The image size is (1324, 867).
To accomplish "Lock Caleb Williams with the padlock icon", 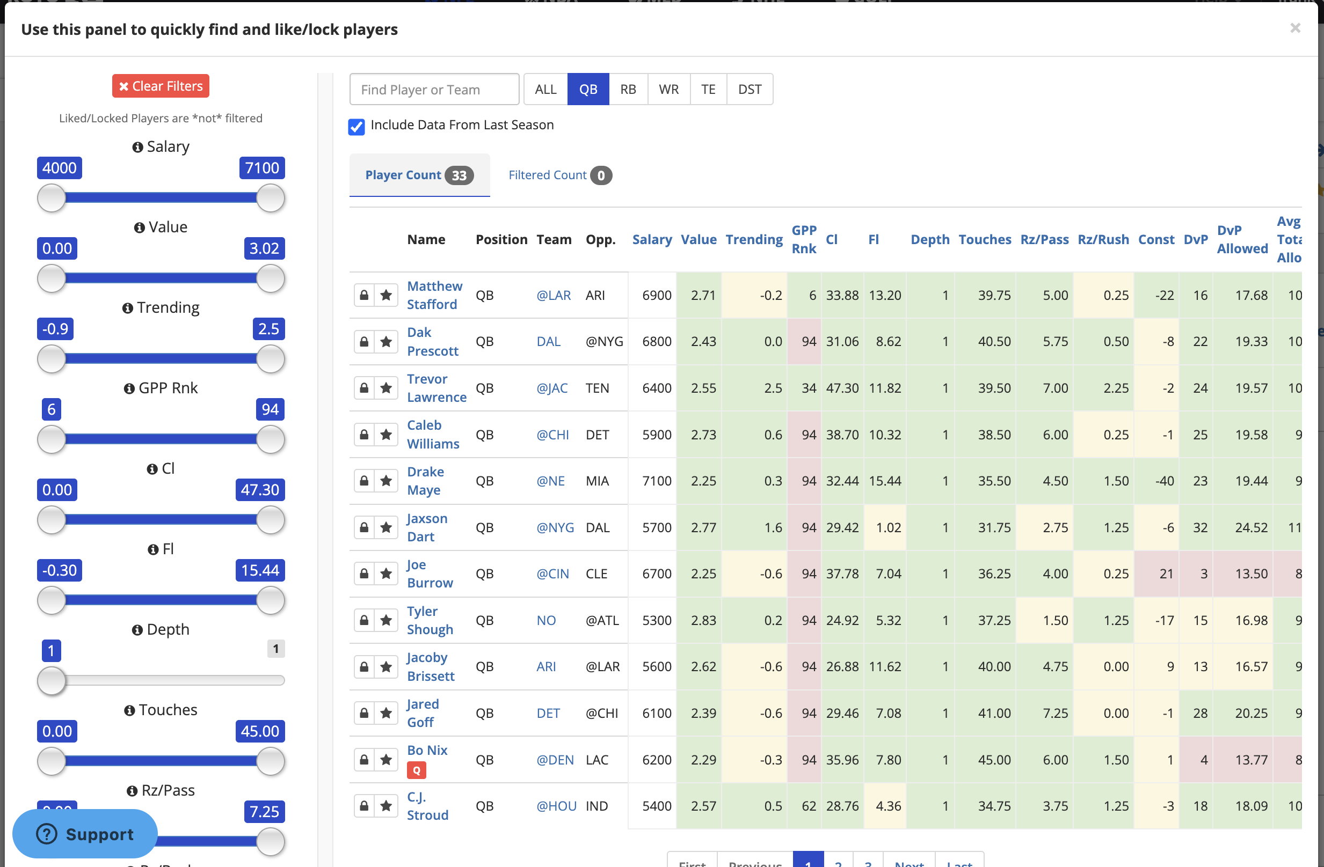I will tap(364, 435).
